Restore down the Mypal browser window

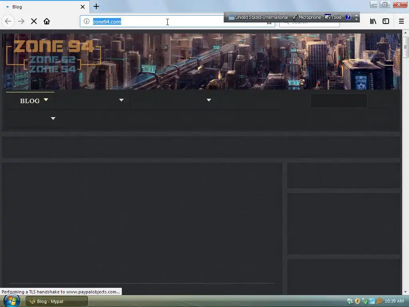(x=385, y=4)
